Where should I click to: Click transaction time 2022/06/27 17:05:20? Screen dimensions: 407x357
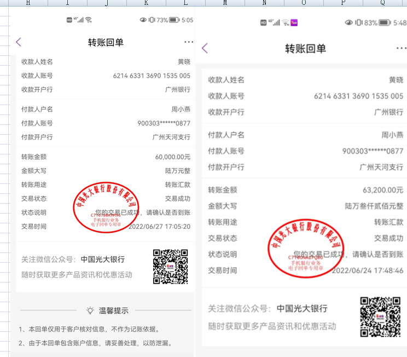(x=159, y=226)
